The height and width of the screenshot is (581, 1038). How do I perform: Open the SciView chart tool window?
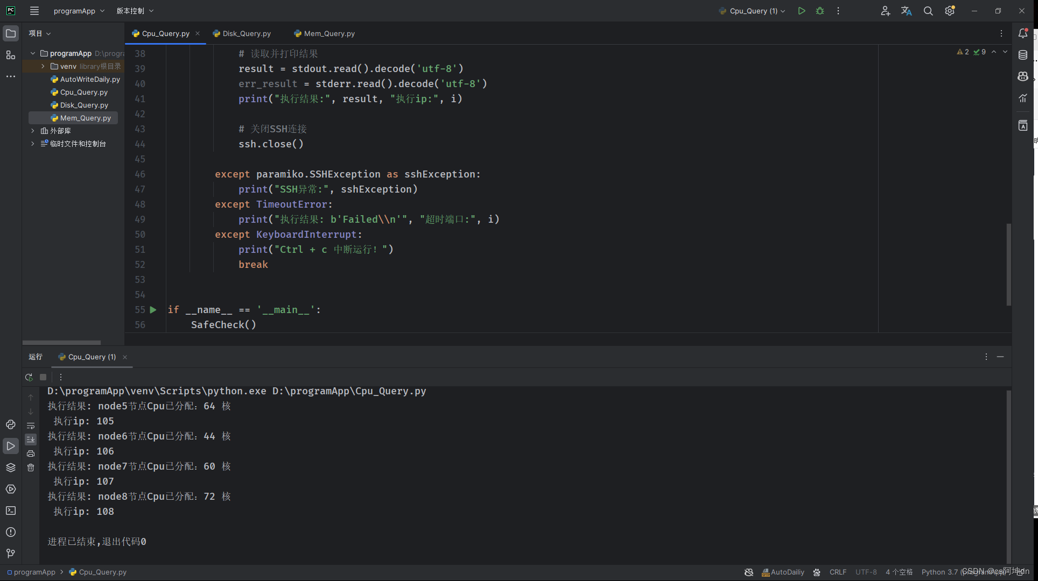pyautogui.click(x=1023, y=98)
